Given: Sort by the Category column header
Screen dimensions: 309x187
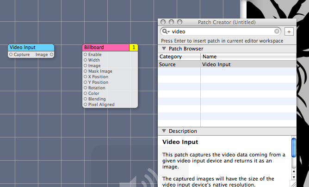Looking at the screenshot, I should tap(179, 56).
